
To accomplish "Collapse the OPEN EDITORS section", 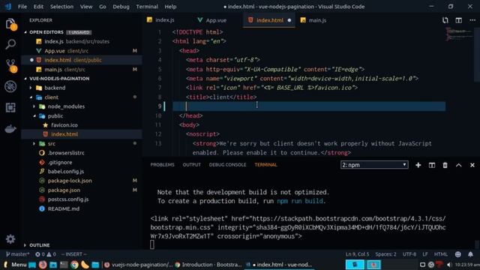I will tap(25, 32).
